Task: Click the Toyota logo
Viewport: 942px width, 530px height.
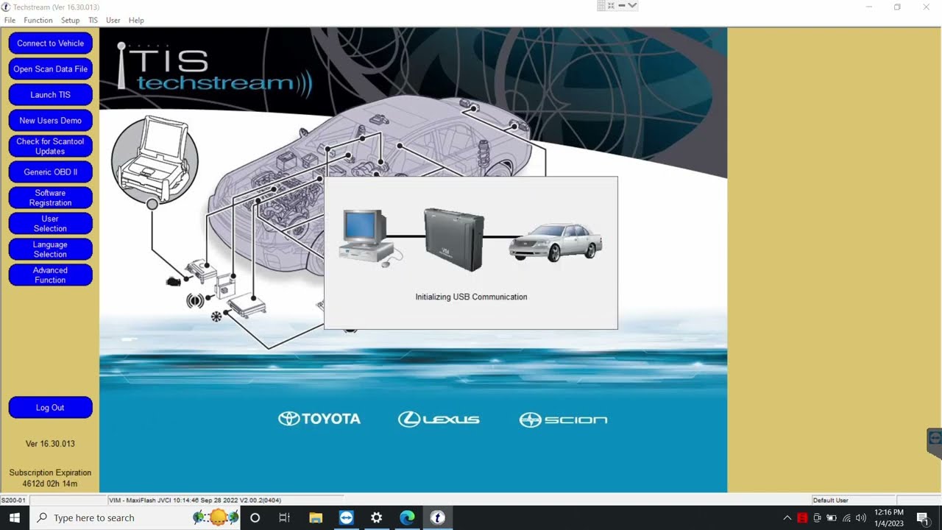Action: tap(319, 419)
